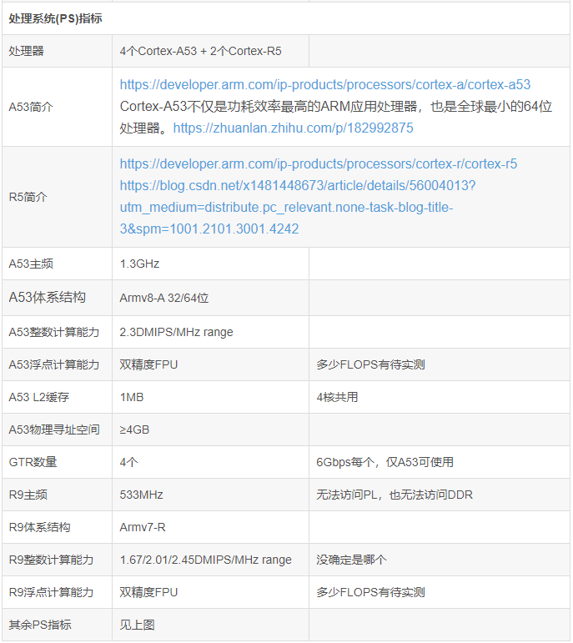Select the GTR数量 label
The image size is (573, 643).
pyautogui.click(x=33, y=462)
